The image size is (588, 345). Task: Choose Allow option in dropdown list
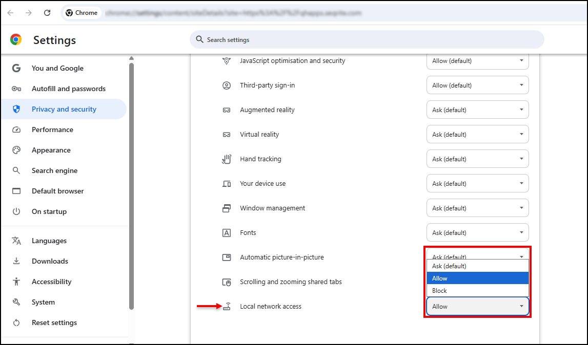477,278
